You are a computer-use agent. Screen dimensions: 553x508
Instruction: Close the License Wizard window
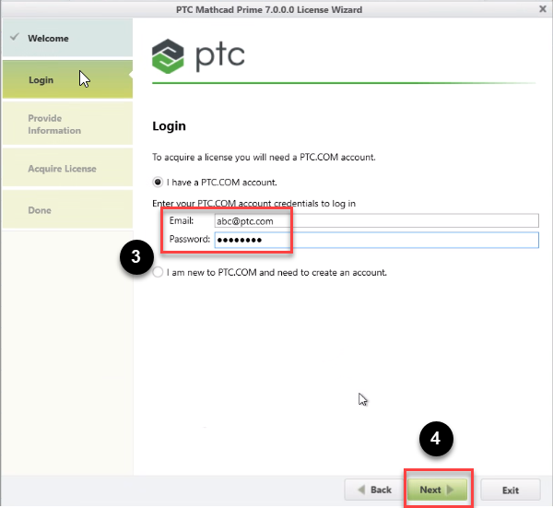point(543,9)
